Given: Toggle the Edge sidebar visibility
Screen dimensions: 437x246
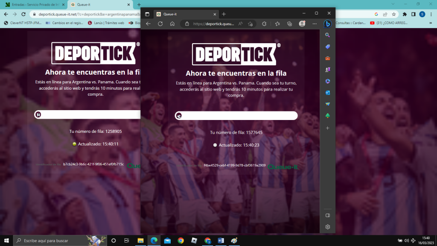Looking at the screenshot, I should coord(327,215).
